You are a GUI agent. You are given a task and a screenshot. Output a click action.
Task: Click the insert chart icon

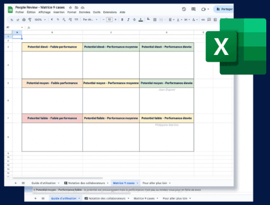215,20
